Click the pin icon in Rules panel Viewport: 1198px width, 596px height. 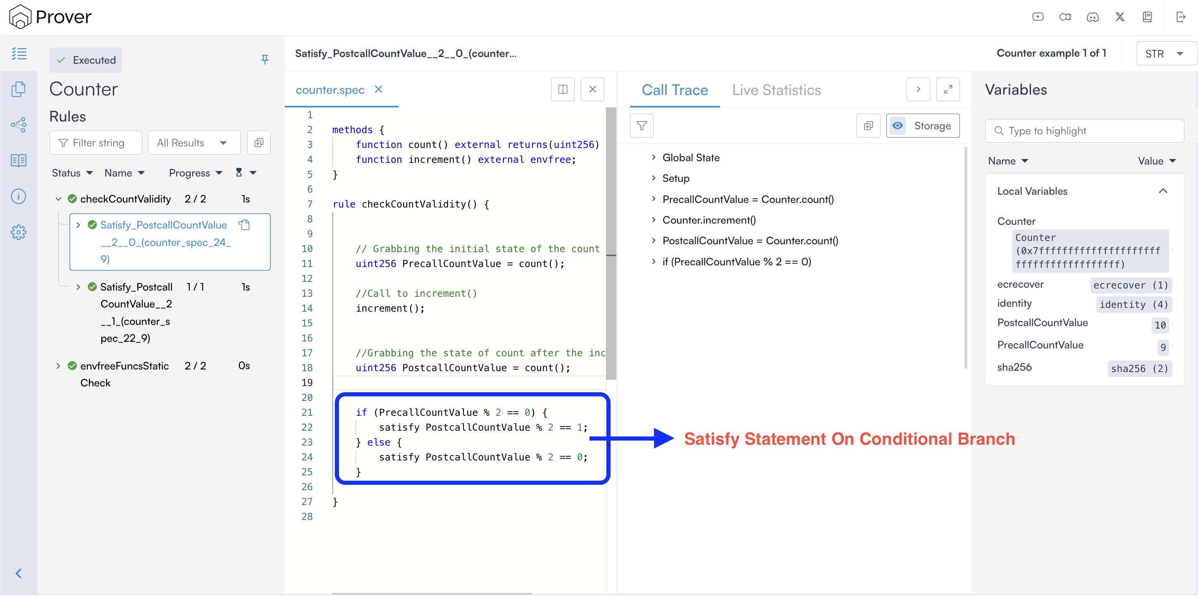click(265, 60)
